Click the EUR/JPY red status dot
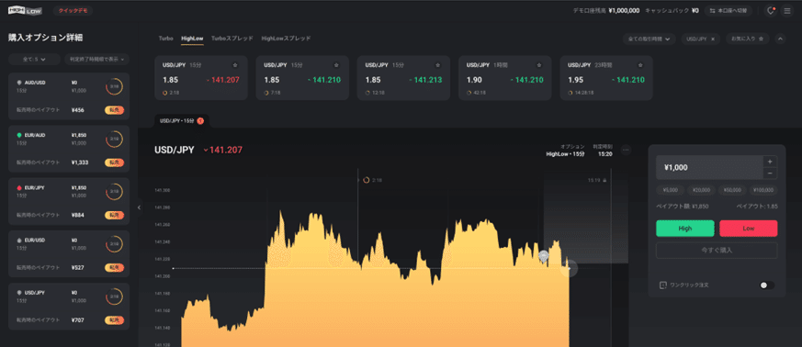 tap(19, 187)
